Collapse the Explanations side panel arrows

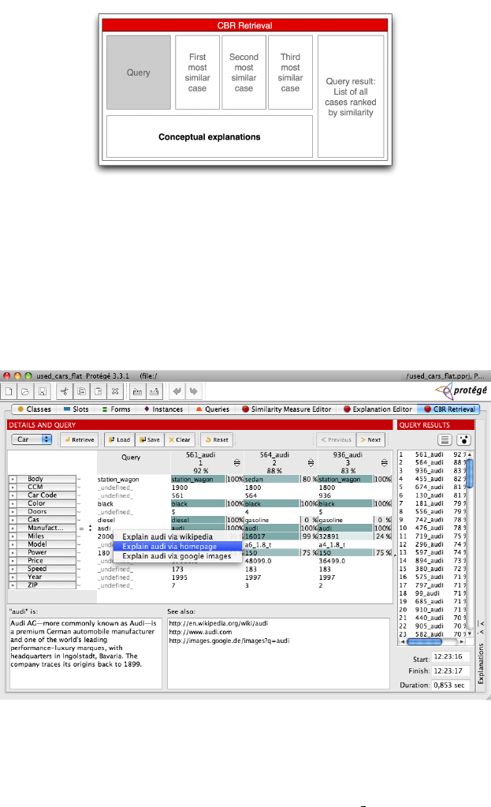click(482, 627)
